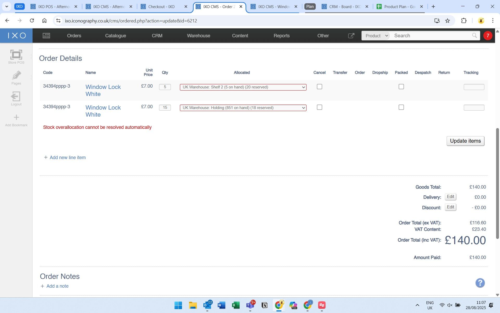
Task: Click the Logout icon in sidebar
Action: 16,97
